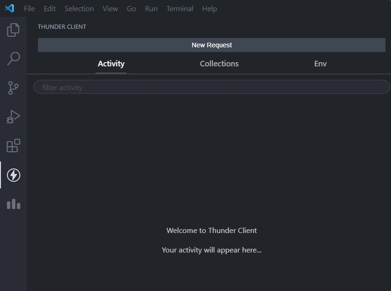Open the Run menu
This screenshot has width=391, height=291.
[x=151, y=9]
